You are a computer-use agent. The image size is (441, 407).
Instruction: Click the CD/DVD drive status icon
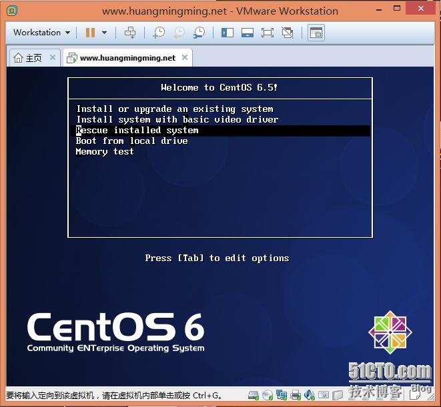pos(267,396)
